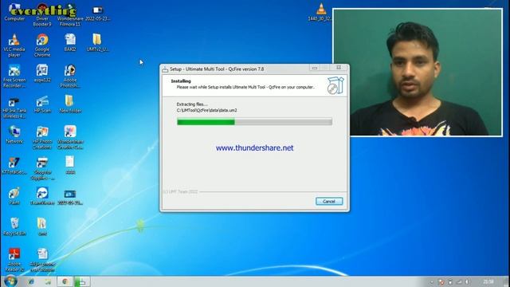Select the 2022-05-23 video file icon
Viewport: 510px width, 287px height.
point(97,13)
